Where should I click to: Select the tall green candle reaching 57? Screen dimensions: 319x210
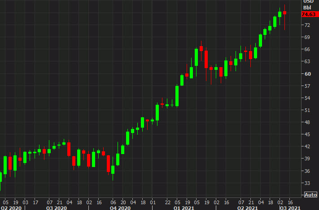tap(177, 96)
